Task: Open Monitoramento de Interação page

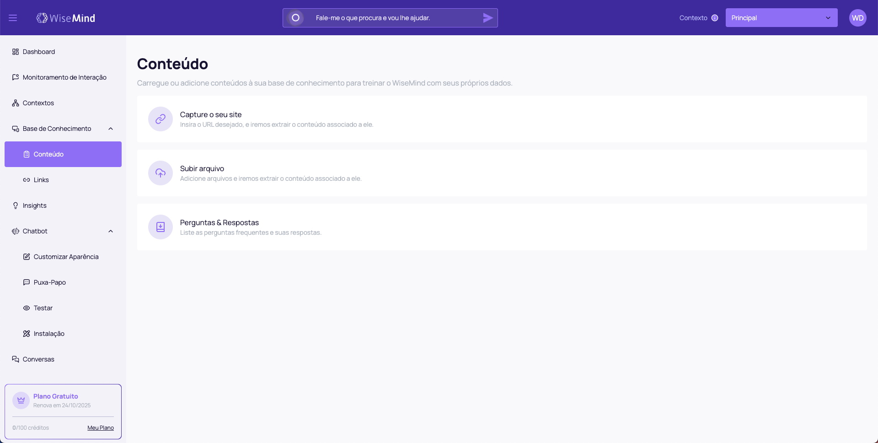Action: (64, 77)
